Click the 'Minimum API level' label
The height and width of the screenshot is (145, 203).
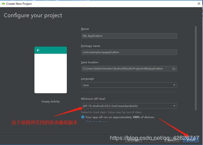point(93,99)
